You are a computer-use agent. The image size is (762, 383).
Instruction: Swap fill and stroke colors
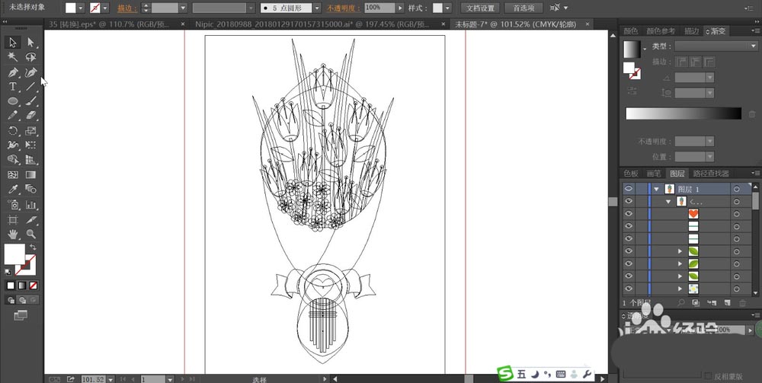(x=33, y=247)
